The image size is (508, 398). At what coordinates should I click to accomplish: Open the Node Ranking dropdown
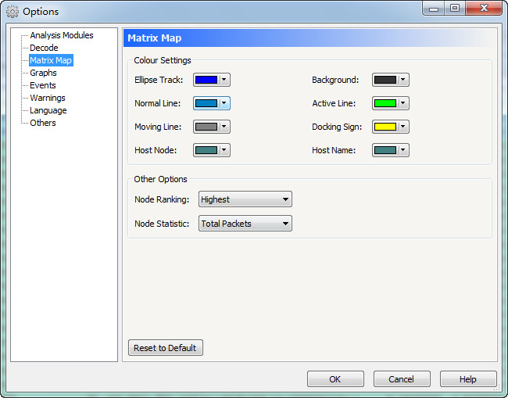coord(245,199)
